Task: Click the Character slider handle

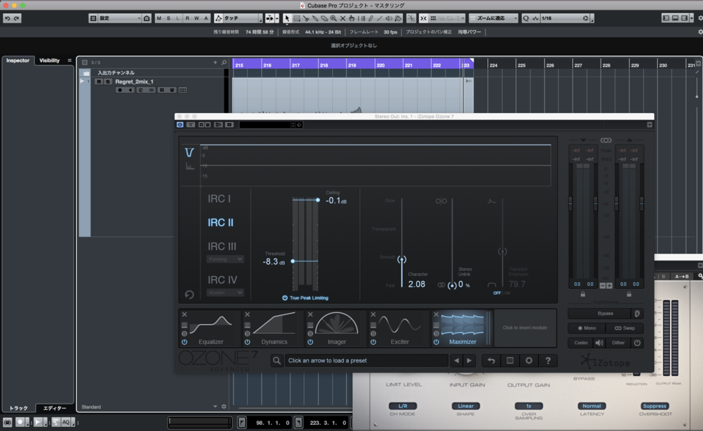Action: pos(402,260)
